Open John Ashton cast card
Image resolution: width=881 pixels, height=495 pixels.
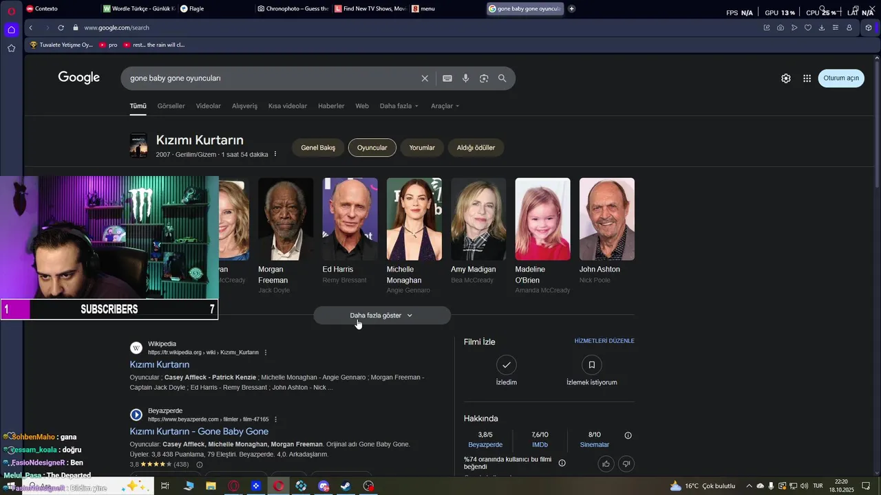pos(607,230)
